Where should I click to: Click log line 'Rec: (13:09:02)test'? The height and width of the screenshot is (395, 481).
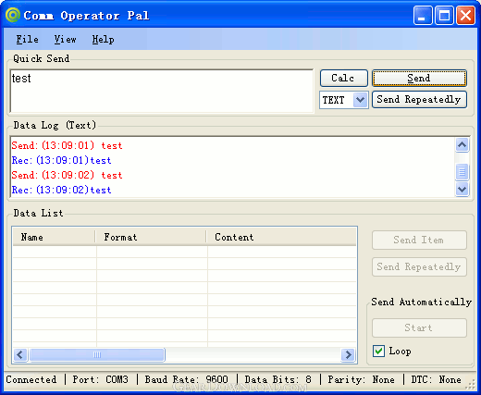[61, 190]
